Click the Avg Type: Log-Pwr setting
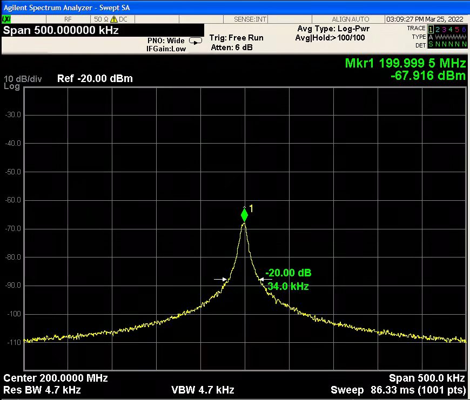470x400 pixels. pyautogui.click(x=333, y=29)
